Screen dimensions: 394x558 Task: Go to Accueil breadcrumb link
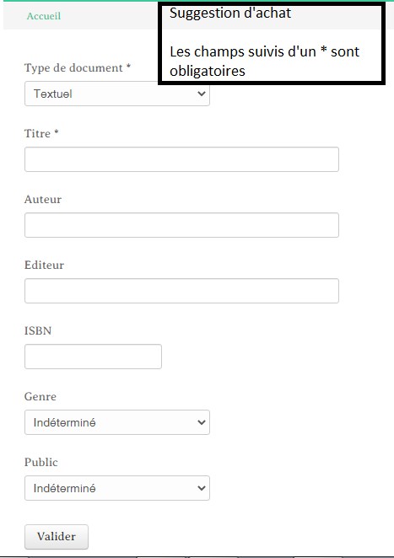pos(44,16)
